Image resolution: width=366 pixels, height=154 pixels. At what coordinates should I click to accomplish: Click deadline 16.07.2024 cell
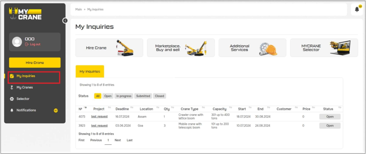coord(122,116)
